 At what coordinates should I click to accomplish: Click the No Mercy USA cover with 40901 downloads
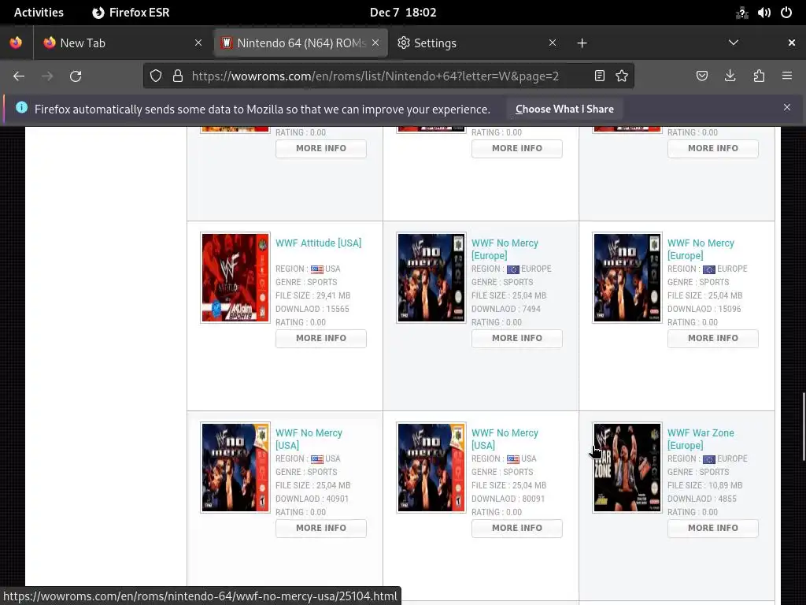[x=235, y=468]
